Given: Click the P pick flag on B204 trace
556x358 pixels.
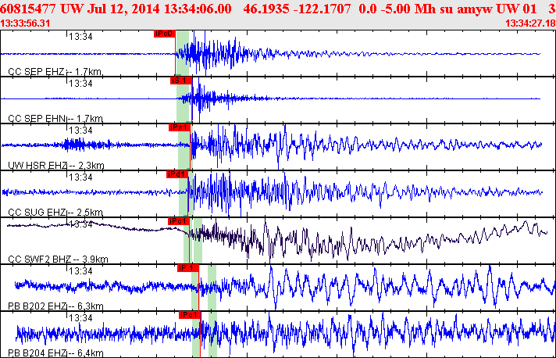Looking at the screenshot, I should pyautogui.click(x=189, y=314).
